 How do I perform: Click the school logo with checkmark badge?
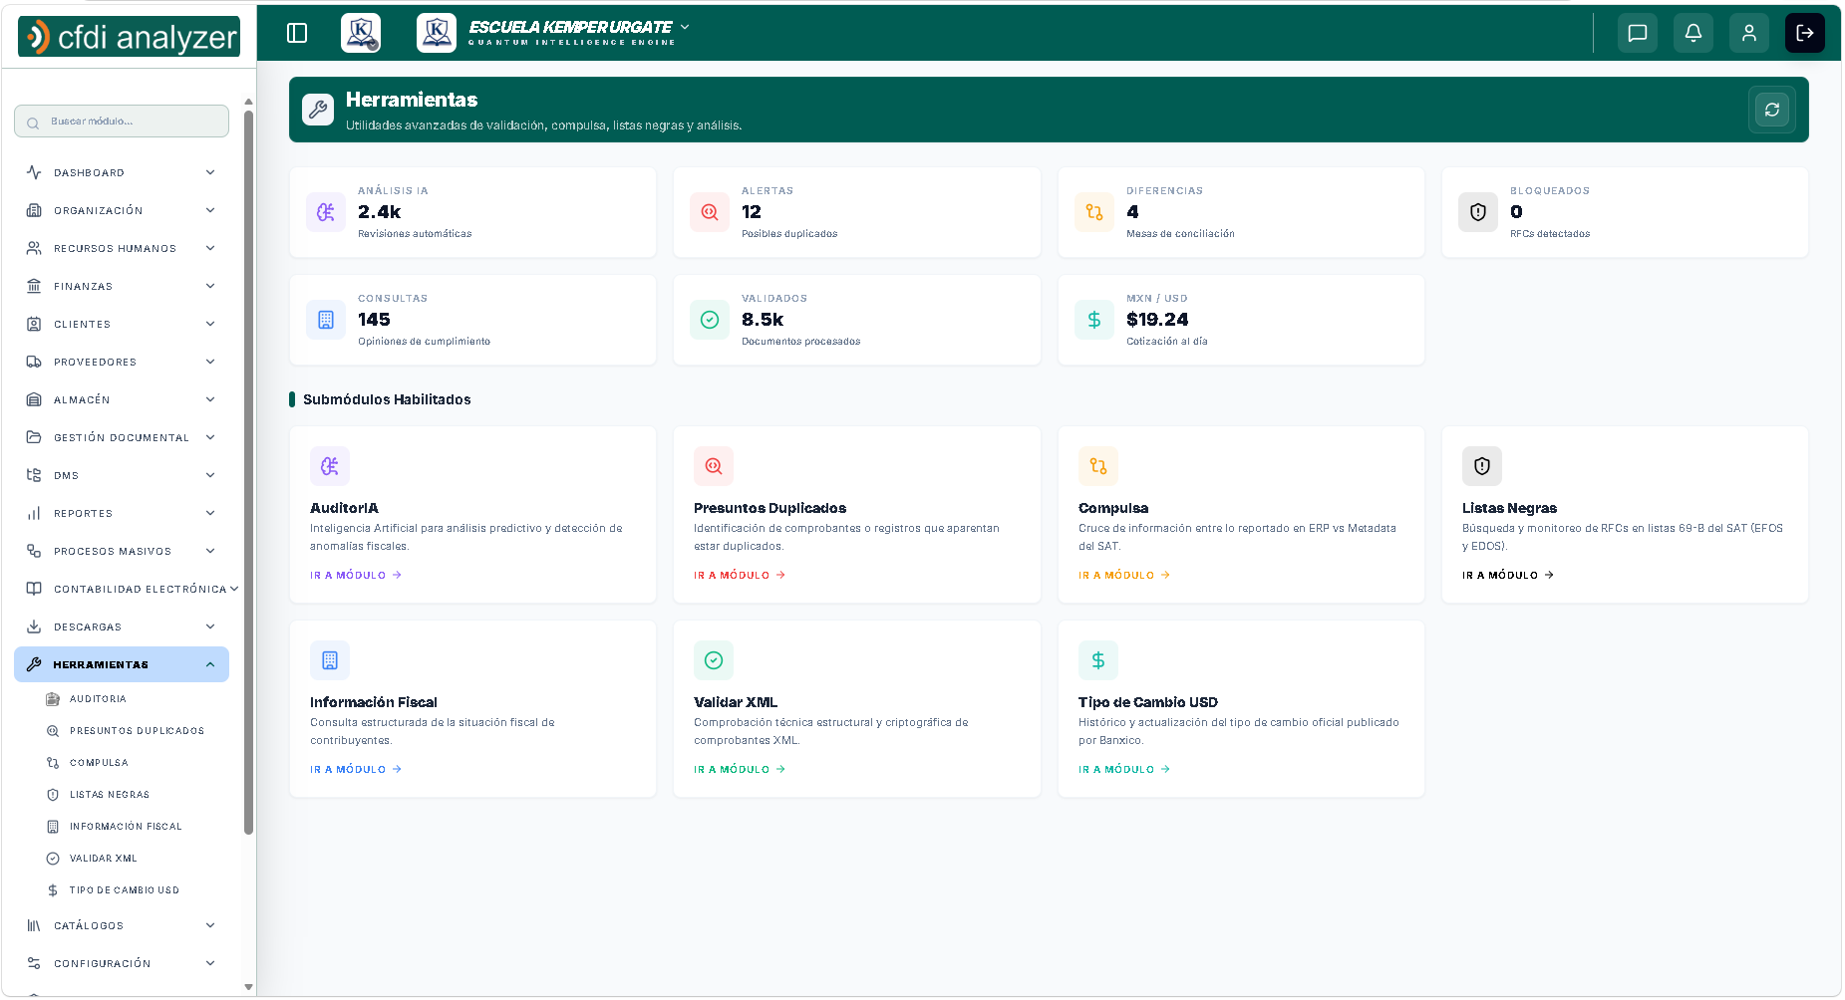click(361, 33)
